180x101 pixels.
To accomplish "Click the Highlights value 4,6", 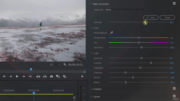I will click(x=171, y=68).
